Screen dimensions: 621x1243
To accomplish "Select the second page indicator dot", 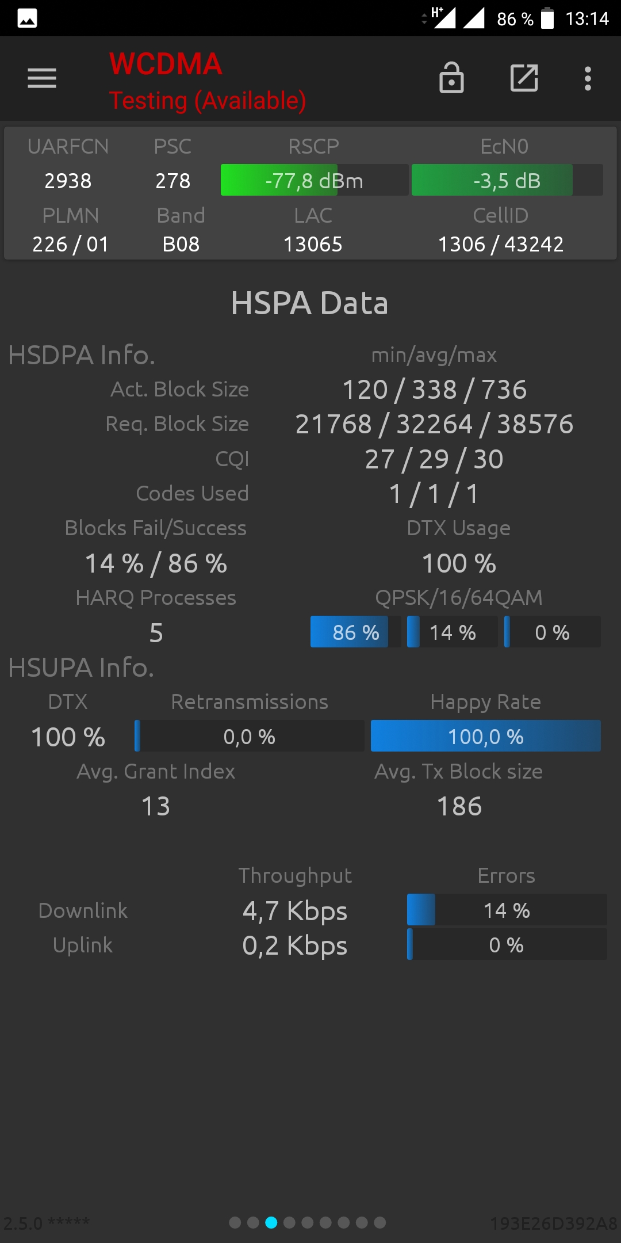I will (253, 1222).
